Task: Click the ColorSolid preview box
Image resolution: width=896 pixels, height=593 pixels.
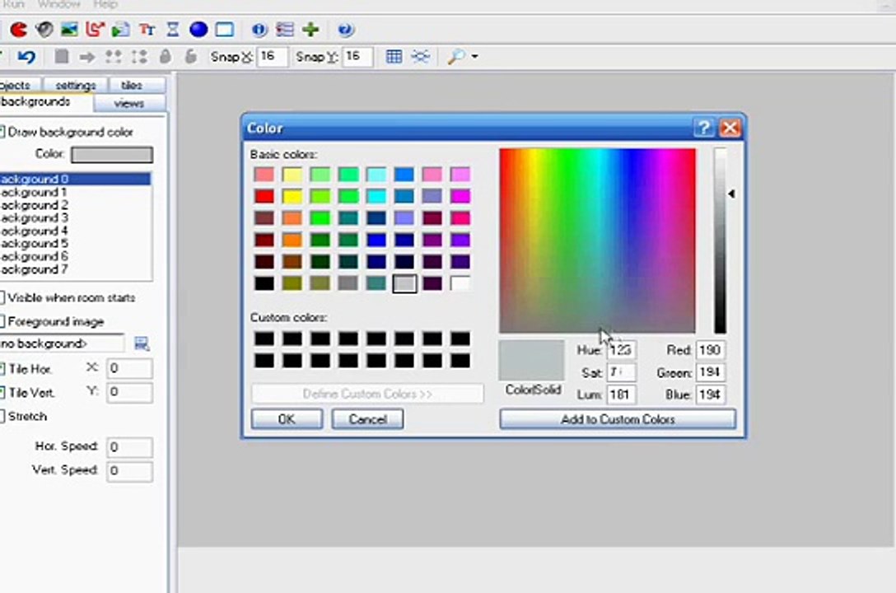Action: pos(531,360)
